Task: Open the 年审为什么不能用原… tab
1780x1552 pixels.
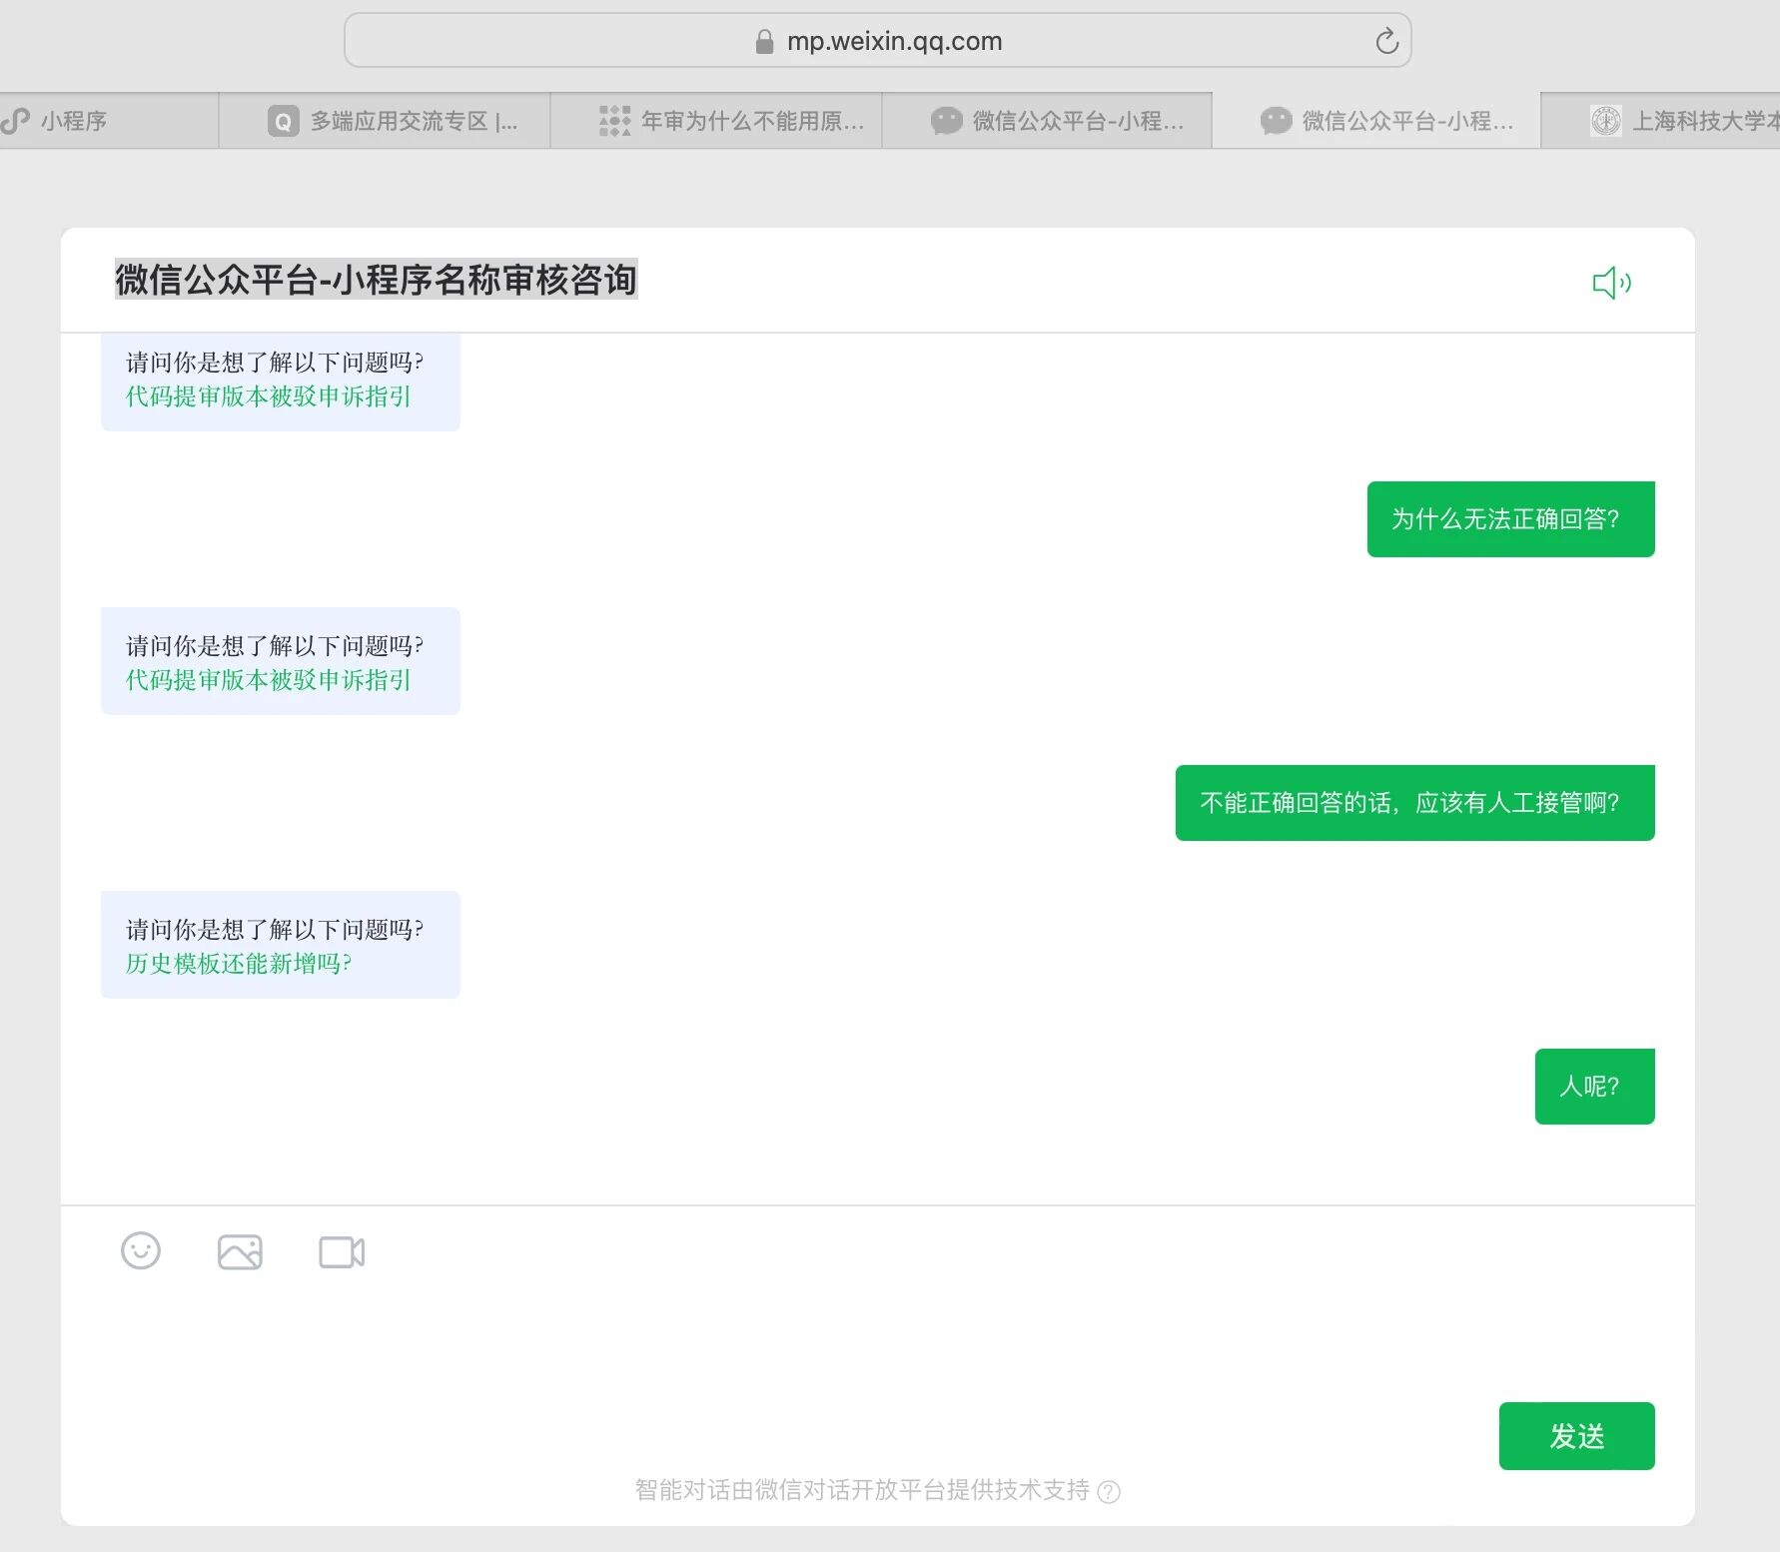Action: click(716, 121)
